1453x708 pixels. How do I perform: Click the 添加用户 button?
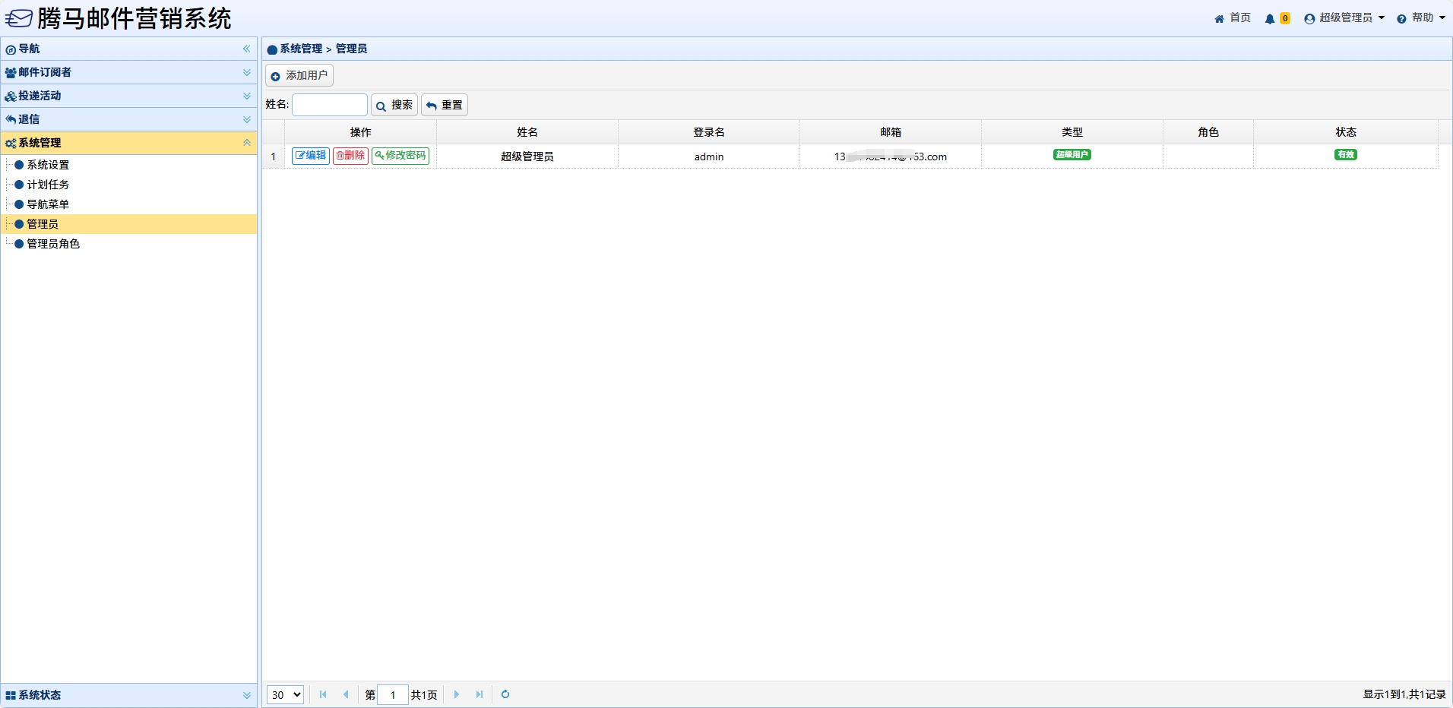299,75
